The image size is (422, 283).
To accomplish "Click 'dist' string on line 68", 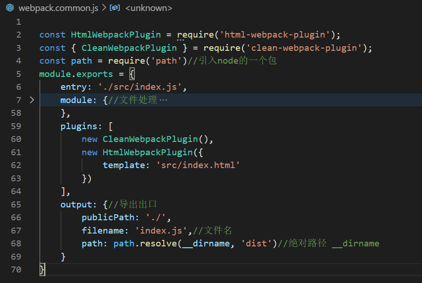I will [x=256, y=244].
